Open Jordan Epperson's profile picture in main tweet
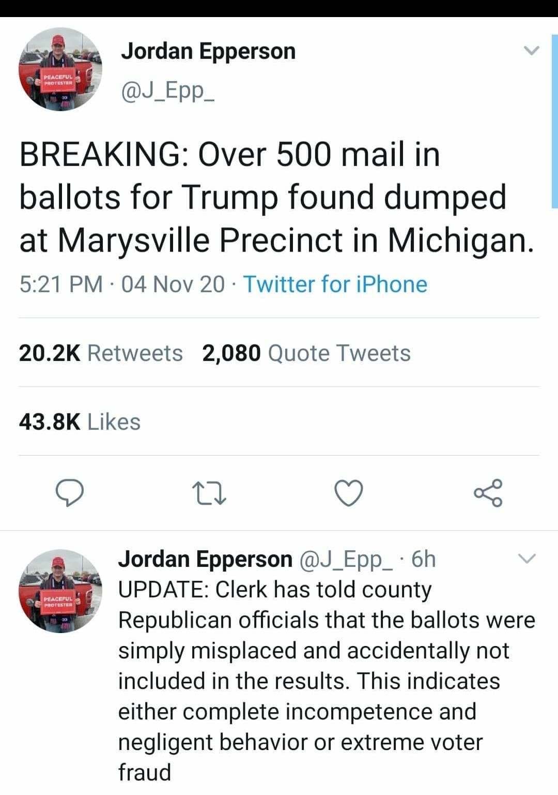Image resolution: width=558 pixels, height=795 pixels. tap(60, 69)
